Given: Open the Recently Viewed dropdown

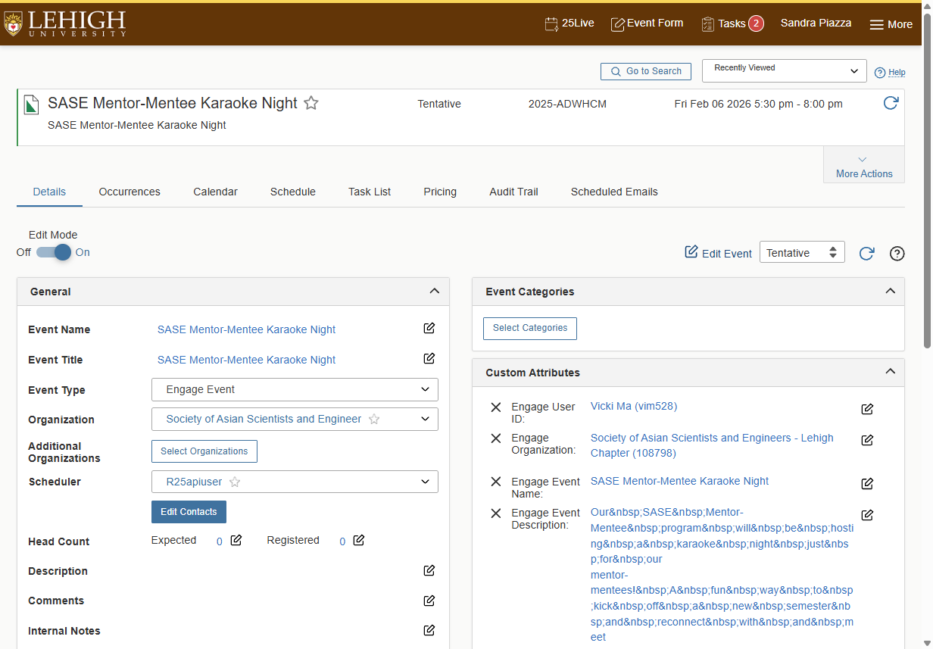Looking at the screenshot, I should tap(785, 70).
